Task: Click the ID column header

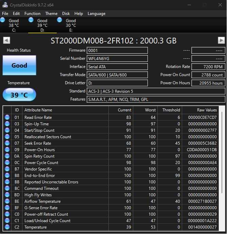Action: tap(17, 110)
